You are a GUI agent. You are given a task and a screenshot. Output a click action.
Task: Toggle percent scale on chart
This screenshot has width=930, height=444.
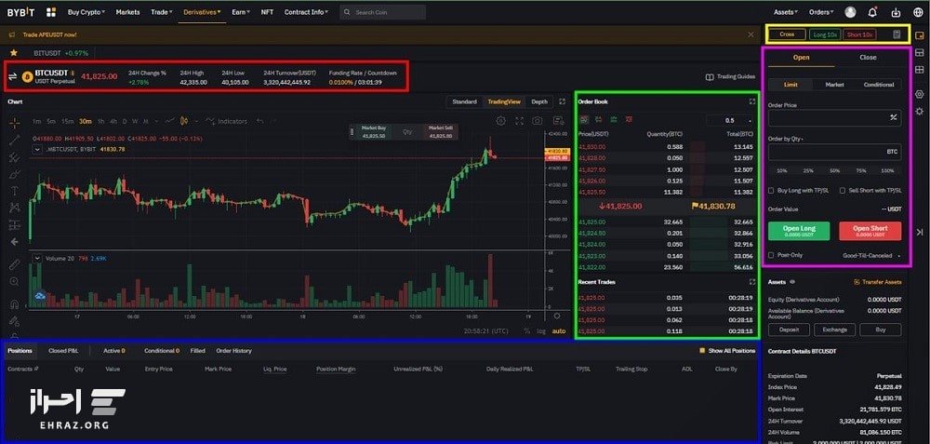click(x=526, y=331)
